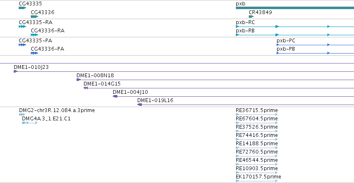Viewport: 354px width, 183px height.
Task: Click the purple start marker of DME1-010J23
Action: tap(15, 71)
